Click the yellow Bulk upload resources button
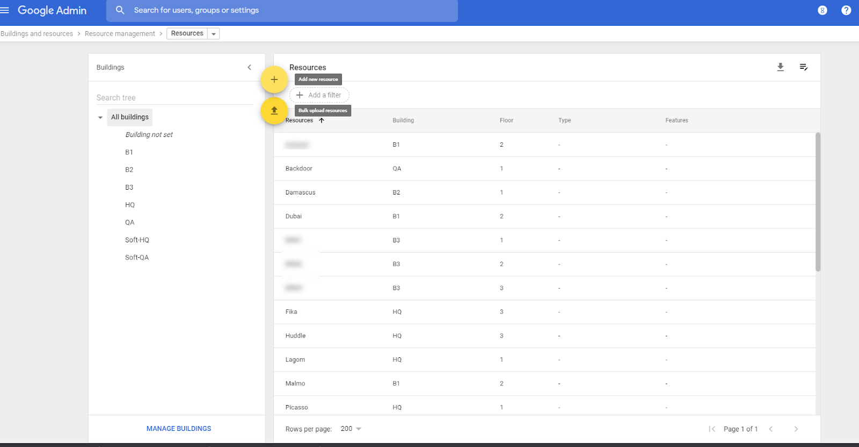859x447 pixels. tap(274, 111)
